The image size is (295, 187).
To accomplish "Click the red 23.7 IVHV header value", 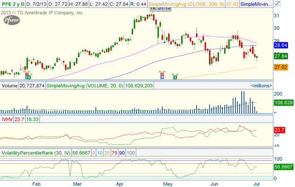I will (x=19, y=119).
